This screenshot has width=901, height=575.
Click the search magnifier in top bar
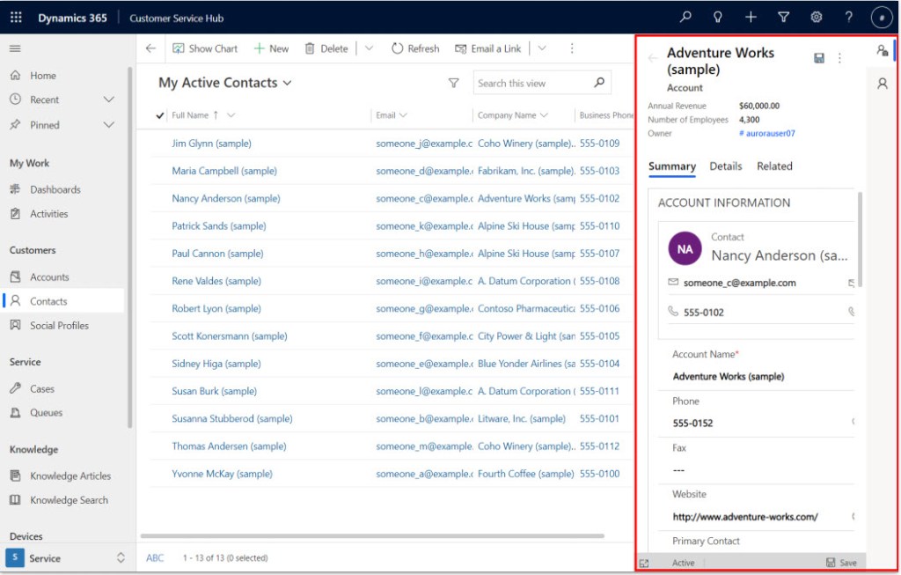point(685,18)
